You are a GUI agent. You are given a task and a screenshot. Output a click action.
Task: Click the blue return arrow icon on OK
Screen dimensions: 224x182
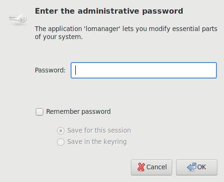pos(192,166)
